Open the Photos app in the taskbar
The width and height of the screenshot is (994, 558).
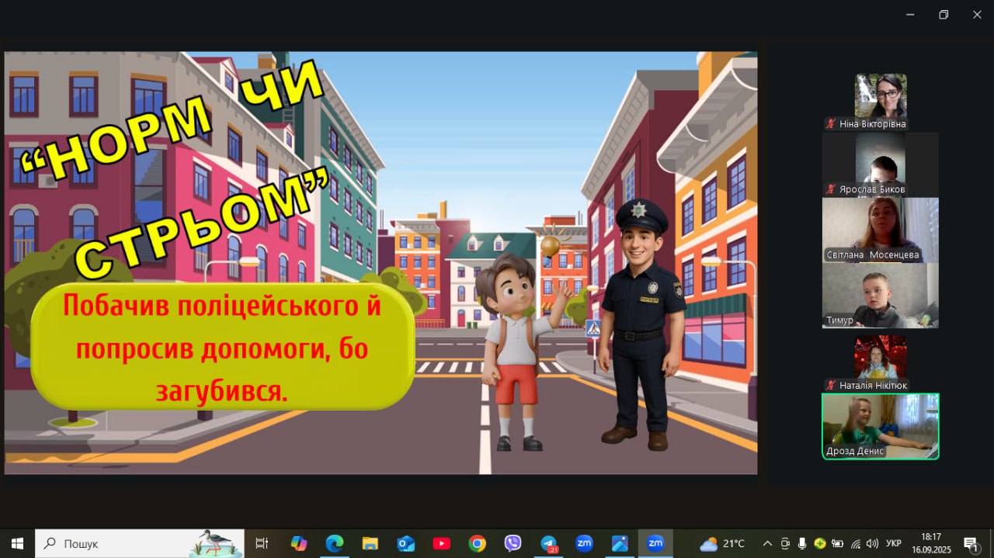coord(620,543)
